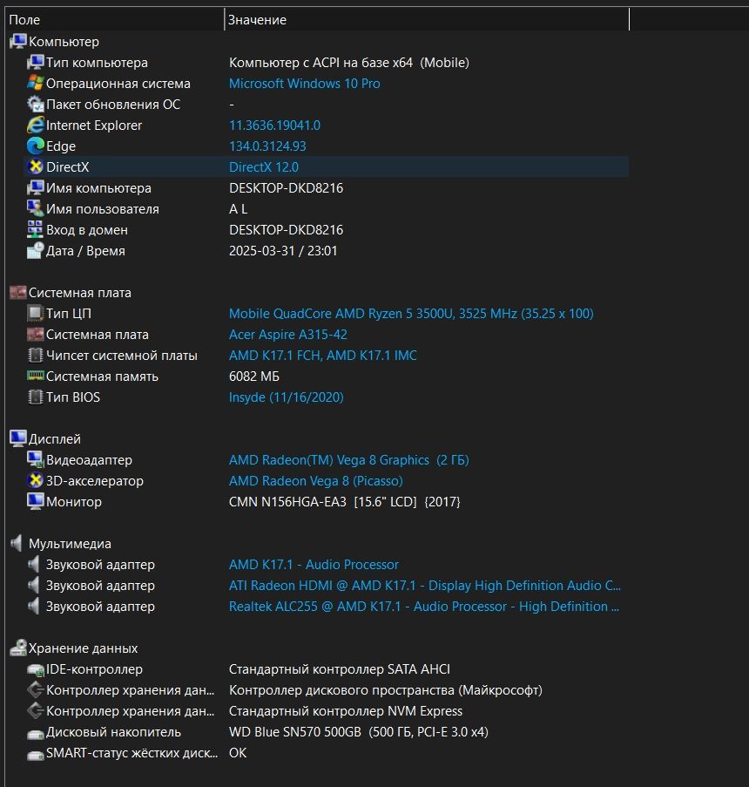Click the Тип компьютера row icon

point(36,62)
